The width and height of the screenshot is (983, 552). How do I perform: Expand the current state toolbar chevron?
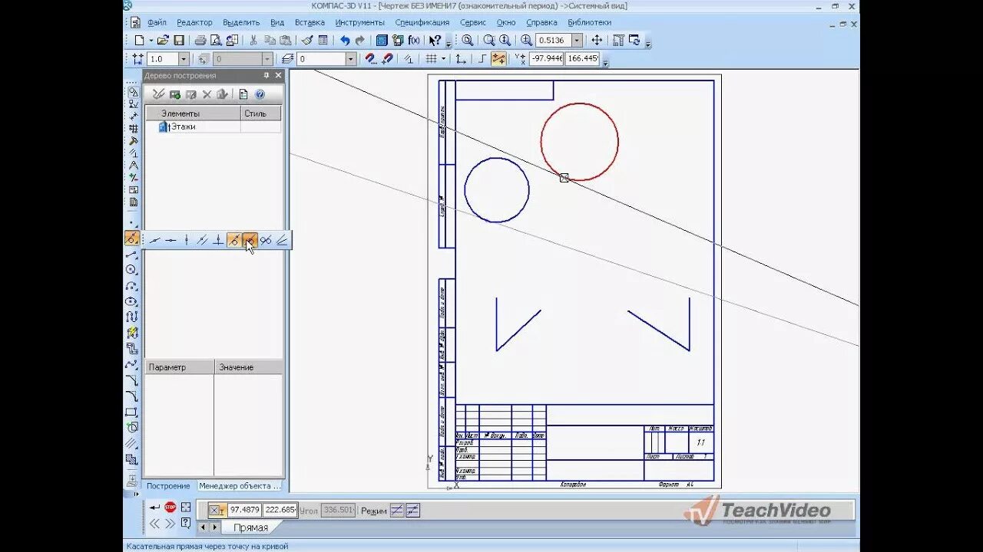click(606, 64)
